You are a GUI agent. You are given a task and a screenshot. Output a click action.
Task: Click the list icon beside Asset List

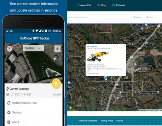click(x=78, y=5)
